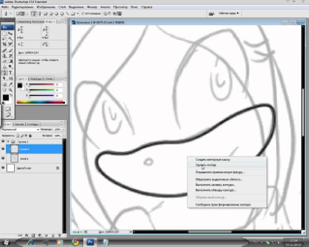Viewport: 309px width, 247px height.
Task: Select the Brush tool
Action: click(x=10, y=50)
